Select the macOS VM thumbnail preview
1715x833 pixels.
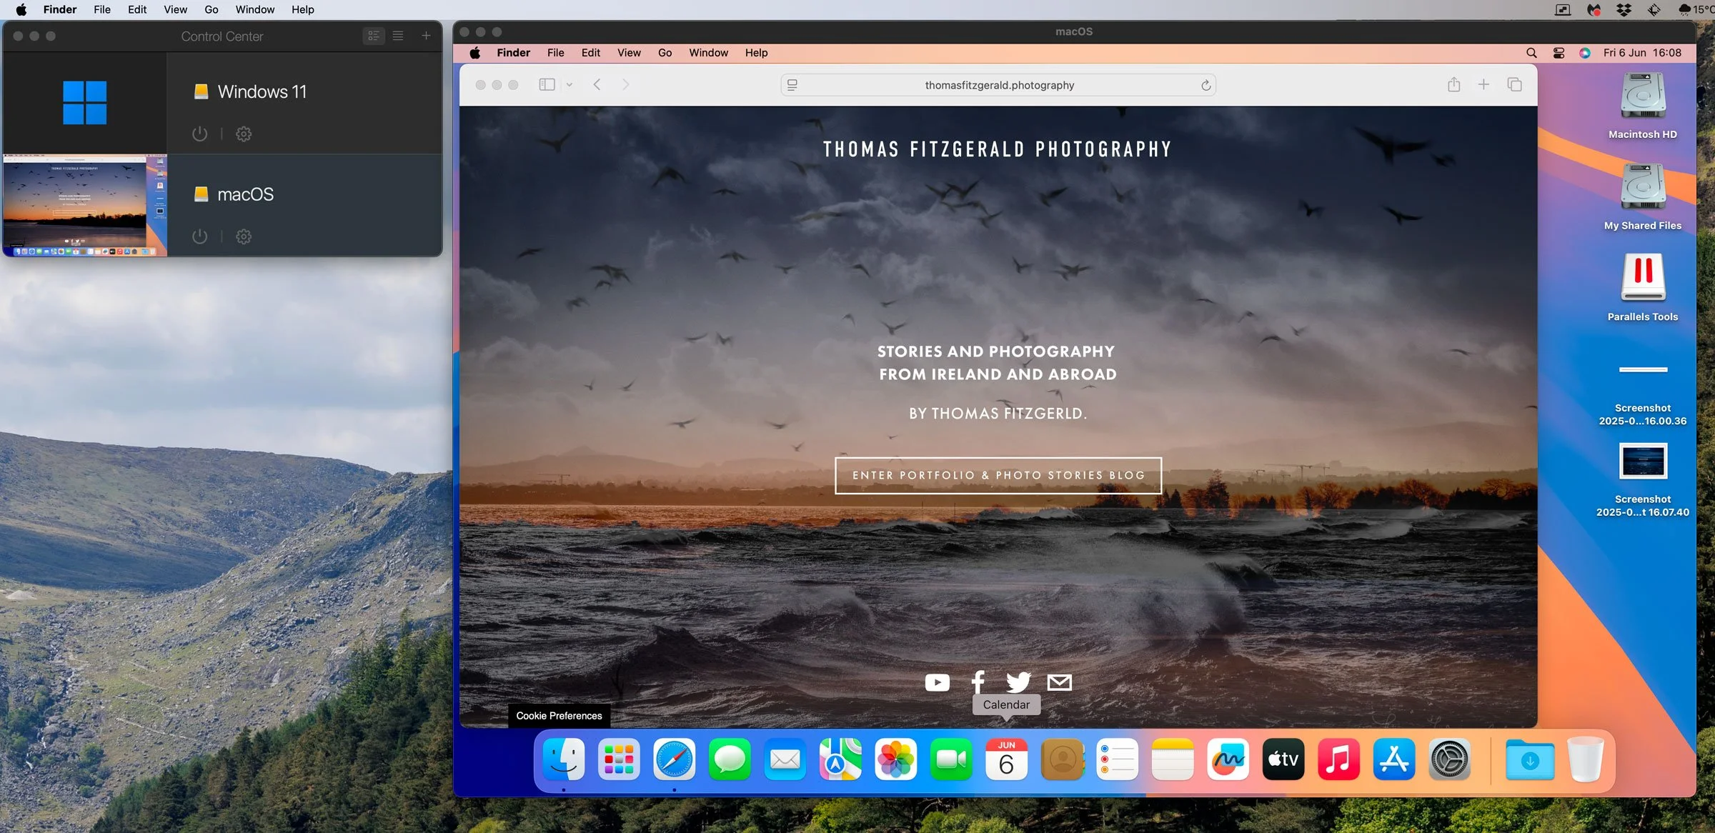pos(84,206)
